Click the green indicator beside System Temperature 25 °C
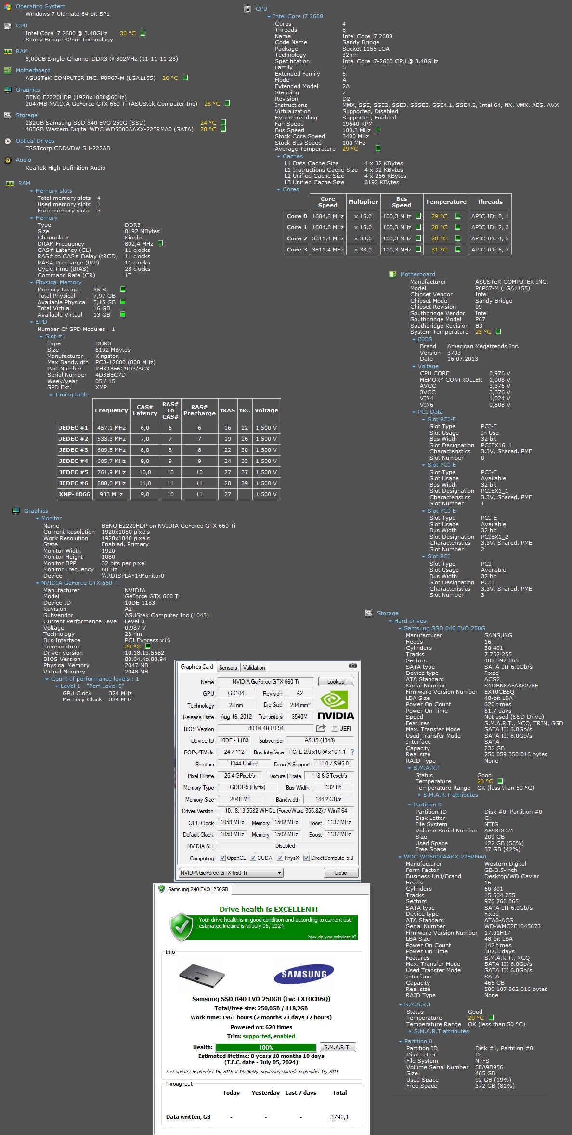The height and width of the screenshot is (1135, 572). (498, 332)
